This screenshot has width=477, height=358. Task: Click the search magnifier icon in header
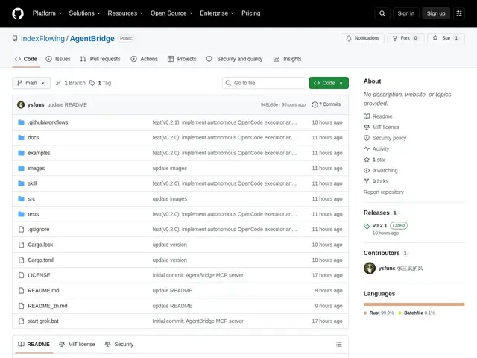click(382, 13)
